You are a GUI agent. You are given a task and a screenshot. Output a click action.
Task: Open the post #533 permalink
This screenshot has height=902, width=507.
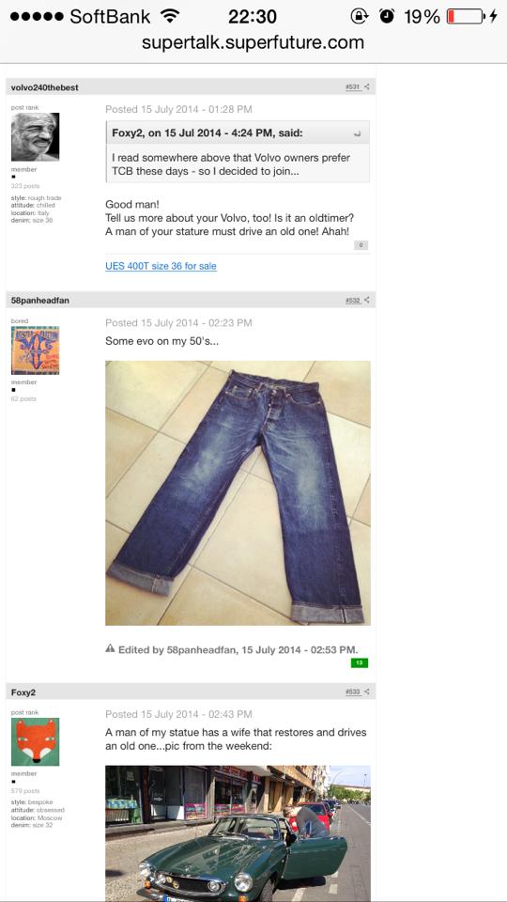coord(353,692)
